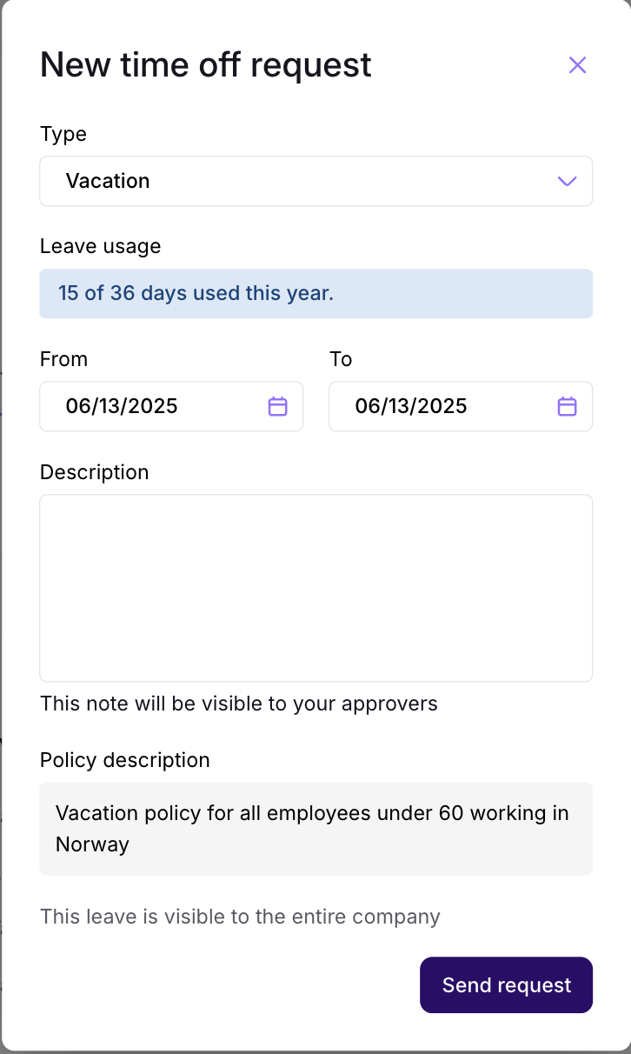Expand leave types with the chevron arrow
The image size is (631, 1054).
click(x=567, y=181)
